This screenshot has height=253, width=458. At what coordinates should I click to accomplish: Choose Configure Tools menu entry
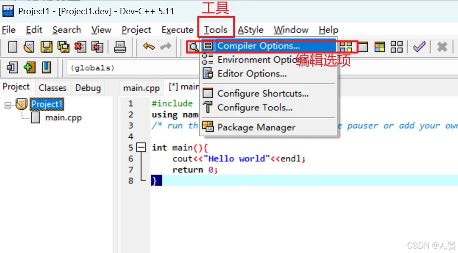point(269,107)
